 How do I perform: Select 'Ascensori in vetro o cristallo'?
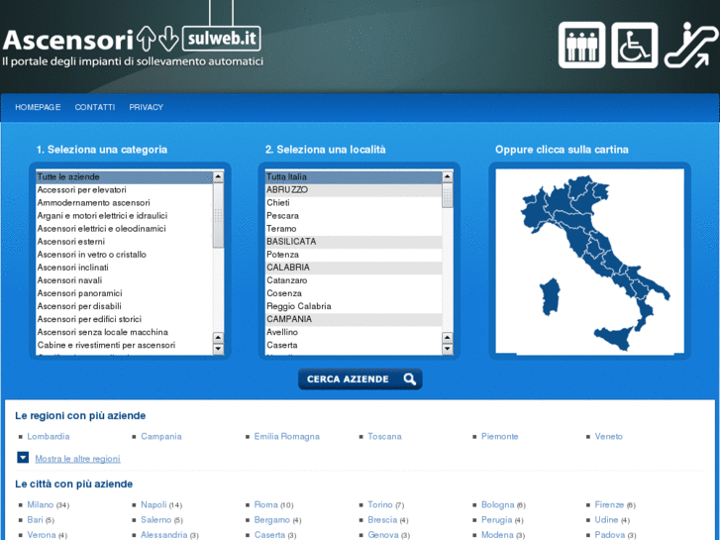124,254
